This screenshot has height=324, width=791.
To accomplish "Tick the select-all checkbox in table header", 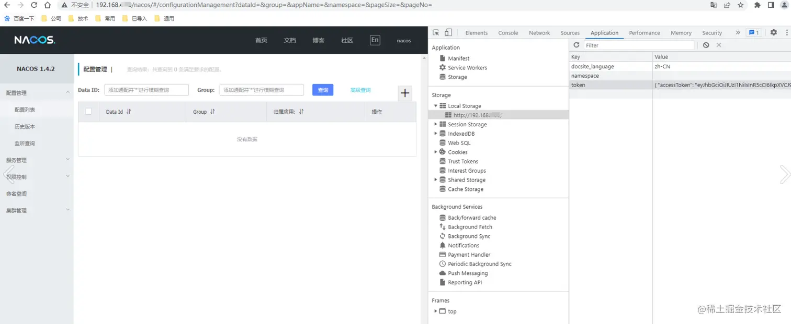I will [x=88, y=111].
